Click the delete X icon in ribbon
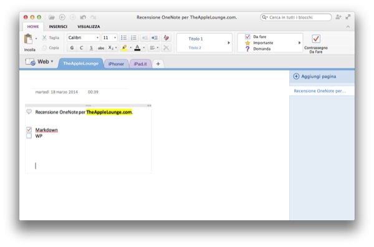Viewport: 374px width, 247px height. pos(166,48)
